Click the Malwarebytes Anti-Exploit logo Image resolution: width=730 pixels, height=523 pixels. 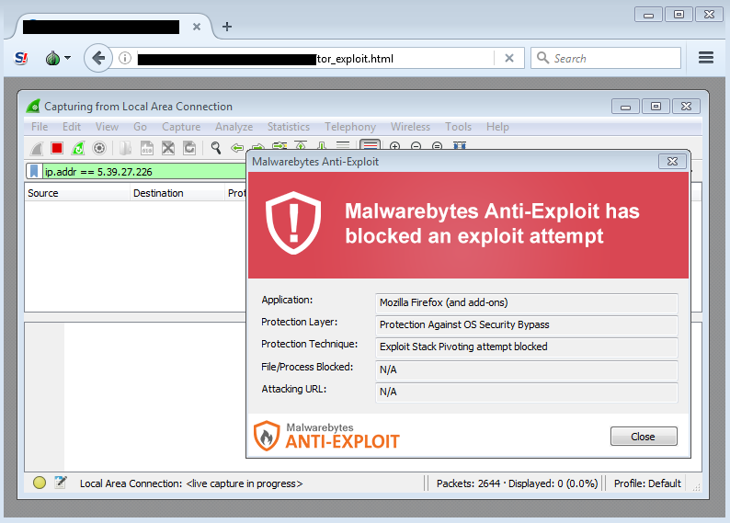point(326,436)
